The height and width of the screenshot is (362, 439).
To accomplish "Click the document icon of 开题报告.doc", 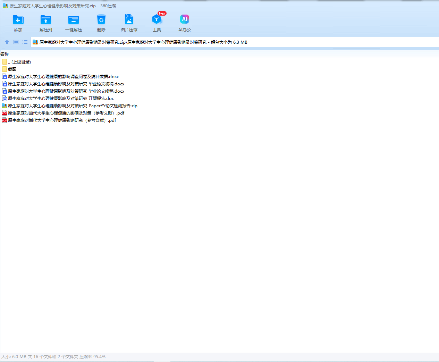I will (5, 98).
